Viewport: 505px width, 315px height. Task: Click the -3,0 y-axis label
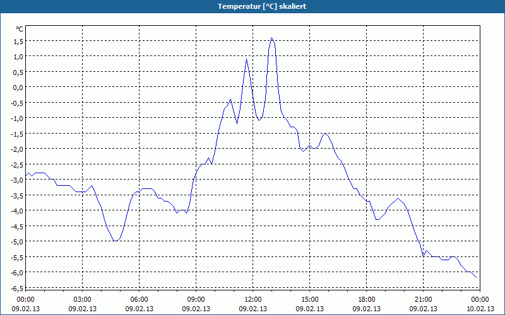(x=17, y=180)
